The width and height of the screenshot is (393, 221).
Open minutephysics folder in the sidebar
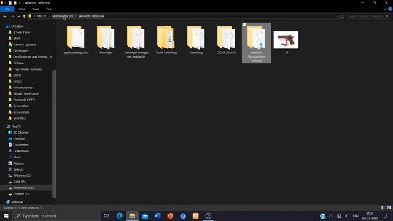coord(23,87)
